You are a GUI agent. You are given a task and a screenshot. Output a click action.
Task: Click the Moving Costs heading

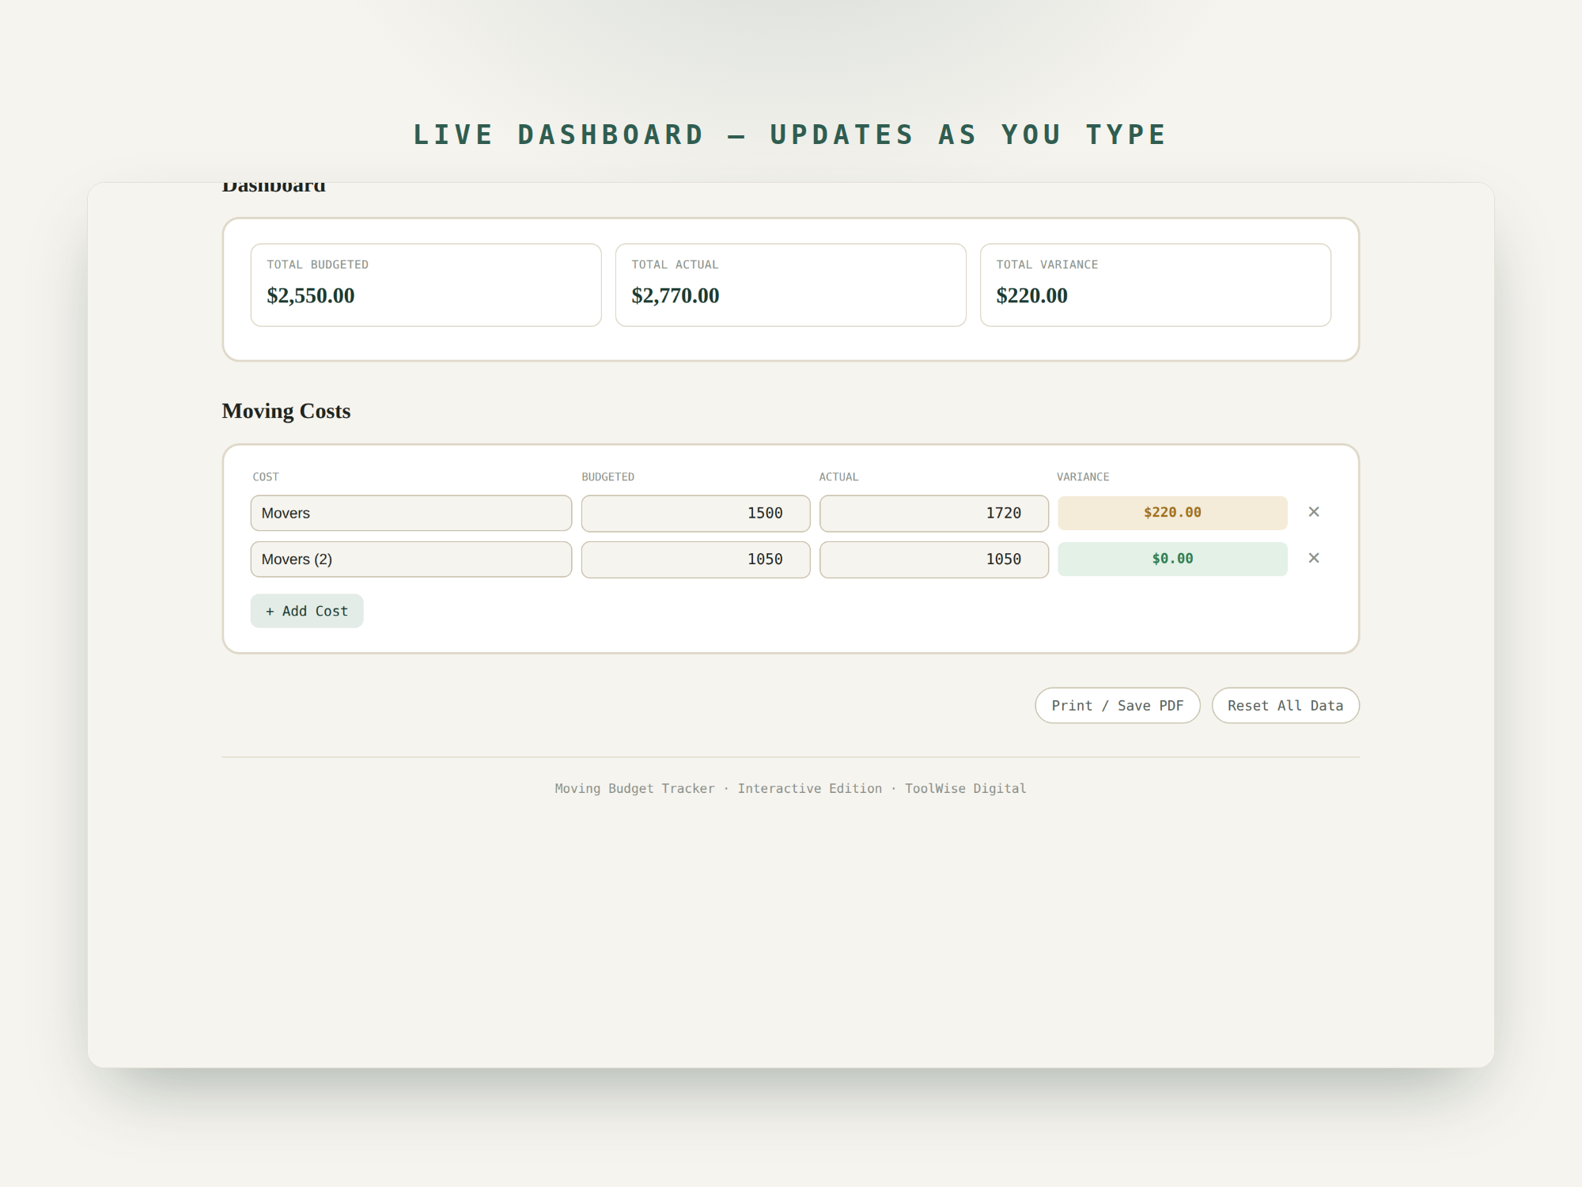point(286,411)
